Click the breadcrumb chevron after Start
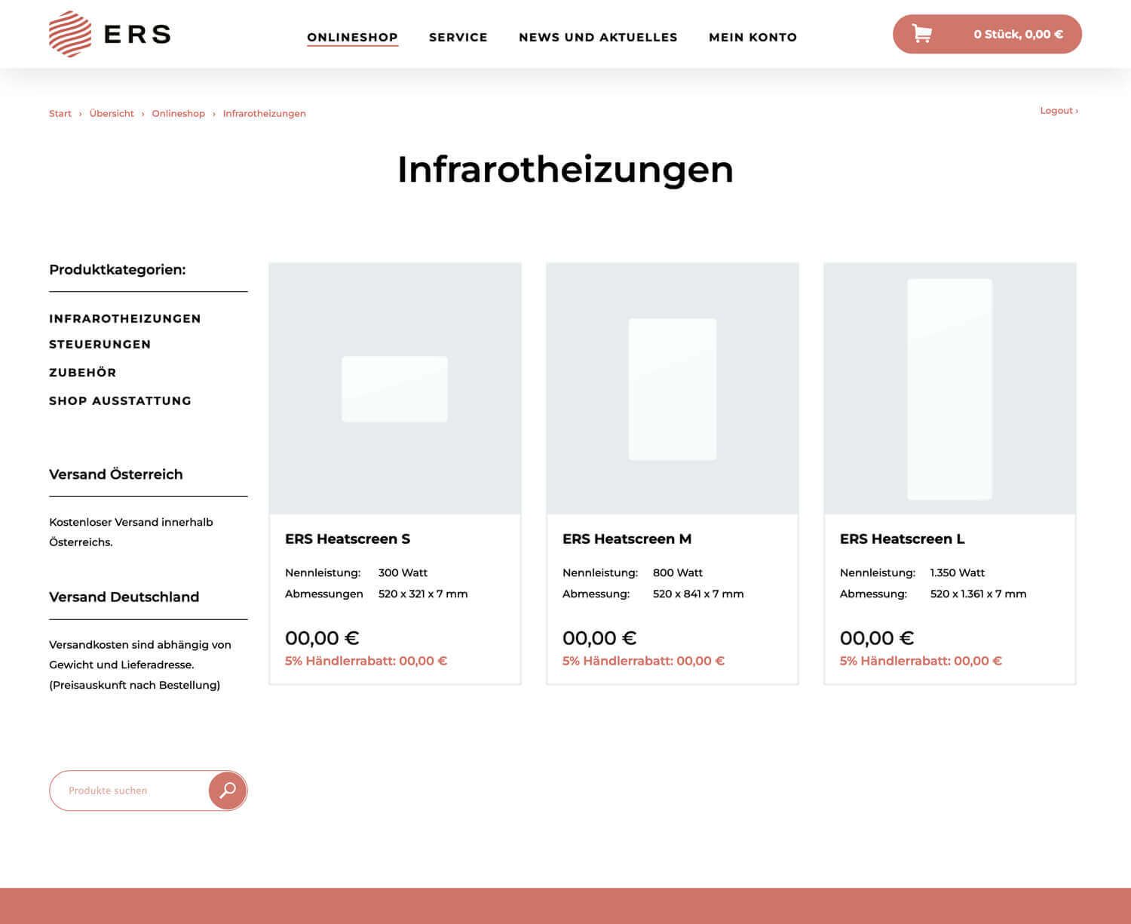This screenshot has height=924, width=1131. coord(79,113)
